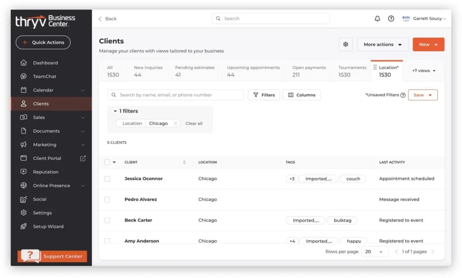The height and width of the screenshot is (278, 462).
Task: Expand the Marketing submenu chevron
Action: click(83, 145)
